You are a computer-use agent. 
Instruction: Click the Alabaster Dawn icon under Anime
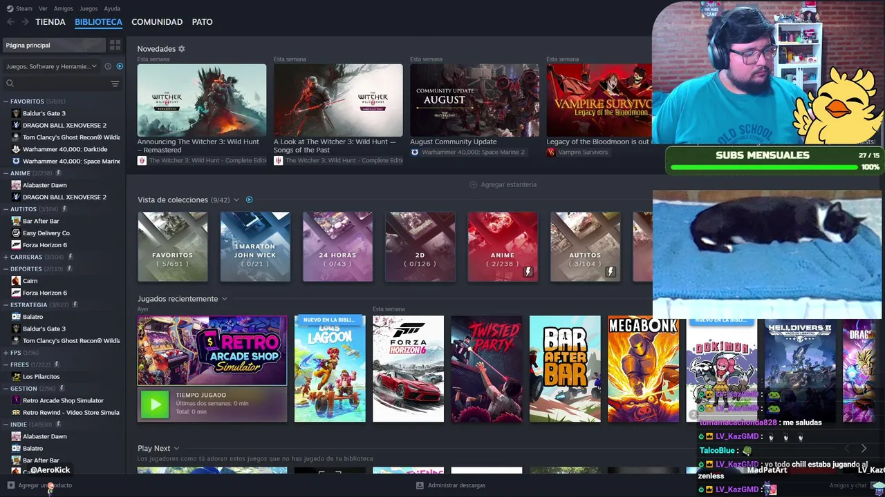(16, 185)
